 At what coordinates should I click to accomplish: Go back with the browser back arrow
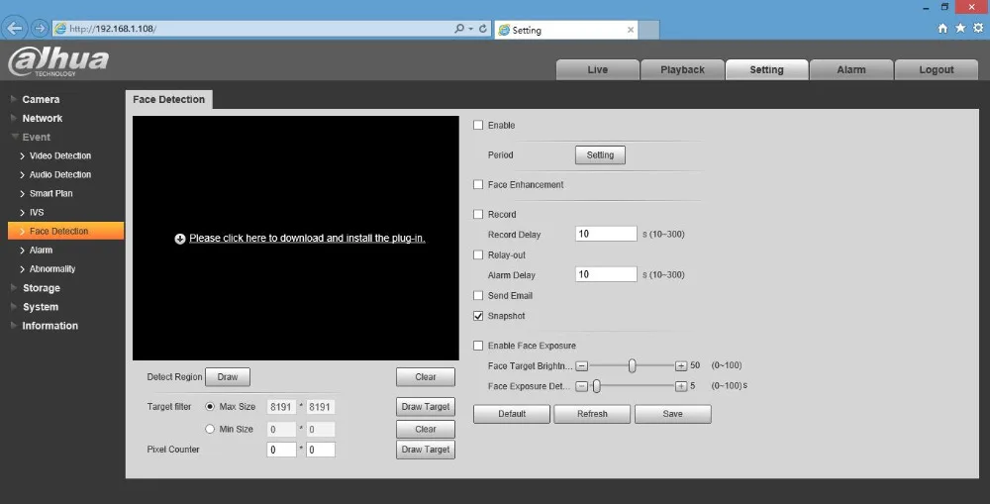pos(15,29)
